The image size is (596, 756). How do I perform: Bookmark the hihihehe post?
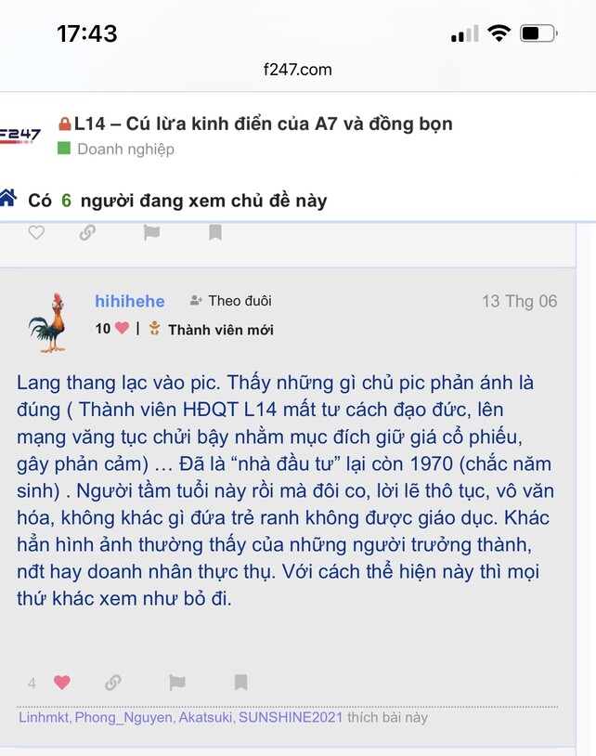[x=240, y=683]
